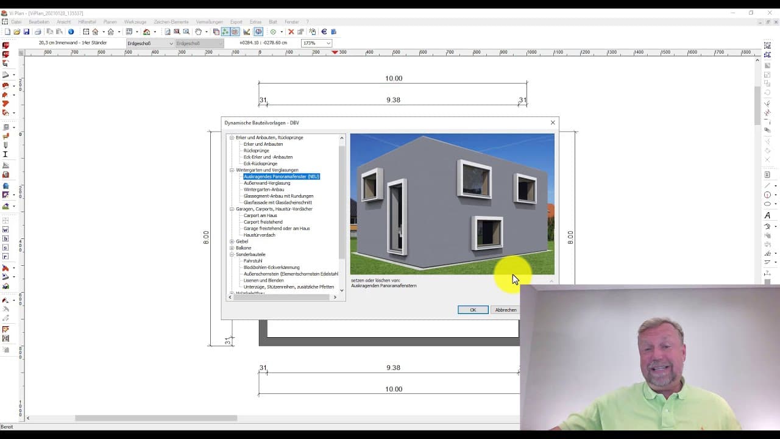This screenshot has width=780, height=439.
Task: Expand the Balkone tree node
Action: (x=232, y=248)
